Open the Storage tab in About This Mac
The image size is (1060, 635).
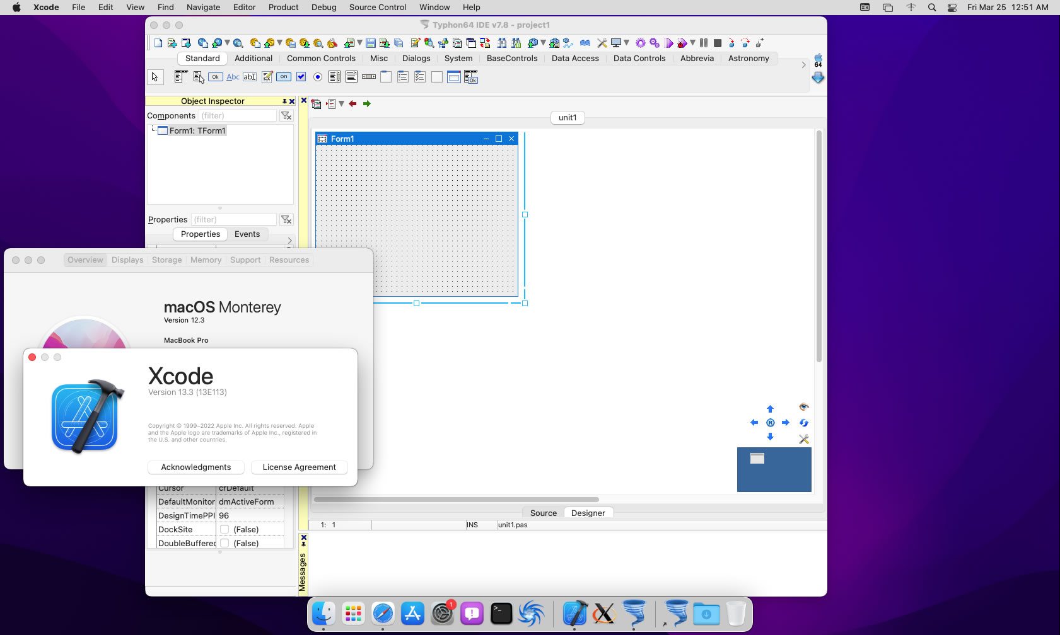pos(166,260)
